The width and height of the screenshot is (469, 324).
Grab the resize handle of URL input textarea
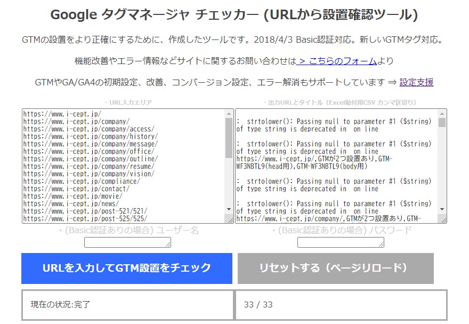pos(230,219)
